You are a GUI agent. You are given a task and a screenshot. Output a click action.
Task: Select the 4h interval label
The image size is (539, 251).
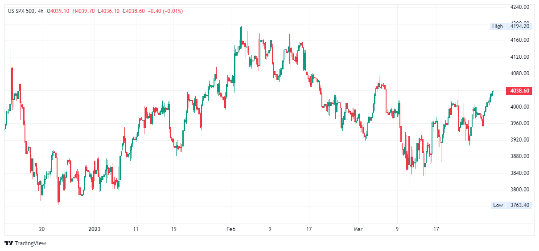[x=41, y=11]
